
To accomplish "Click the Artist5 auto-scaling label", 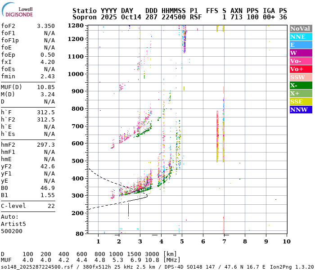I will tap(13, 224).
